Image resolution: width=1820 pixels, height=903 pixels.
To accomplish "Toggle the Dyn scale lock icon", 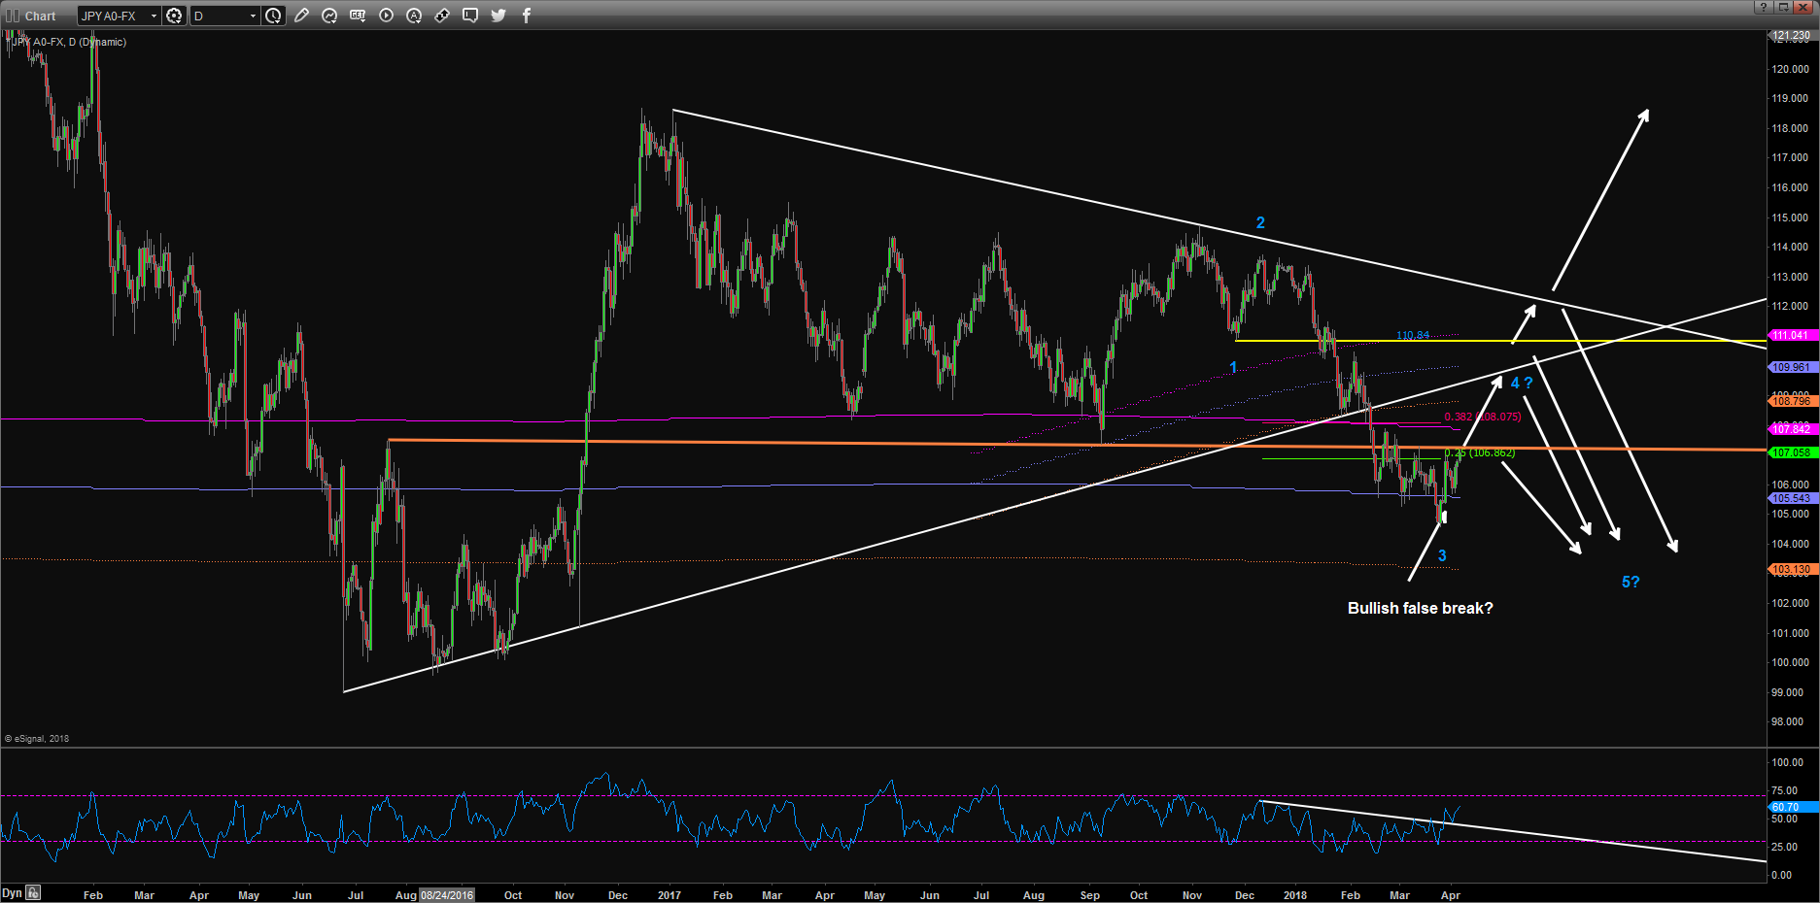I will (34, 893).
